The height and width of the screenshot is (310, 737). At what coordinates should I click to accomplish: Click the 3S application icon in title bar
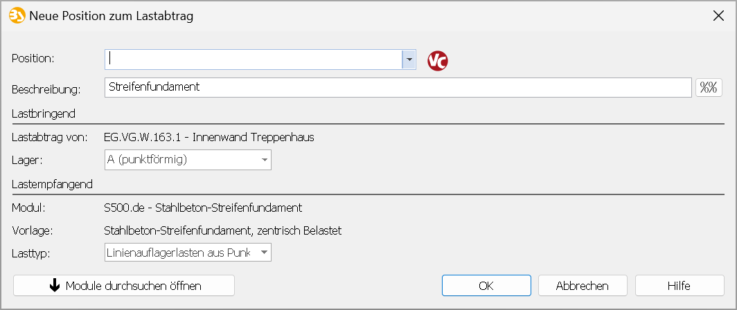(17, 16)
